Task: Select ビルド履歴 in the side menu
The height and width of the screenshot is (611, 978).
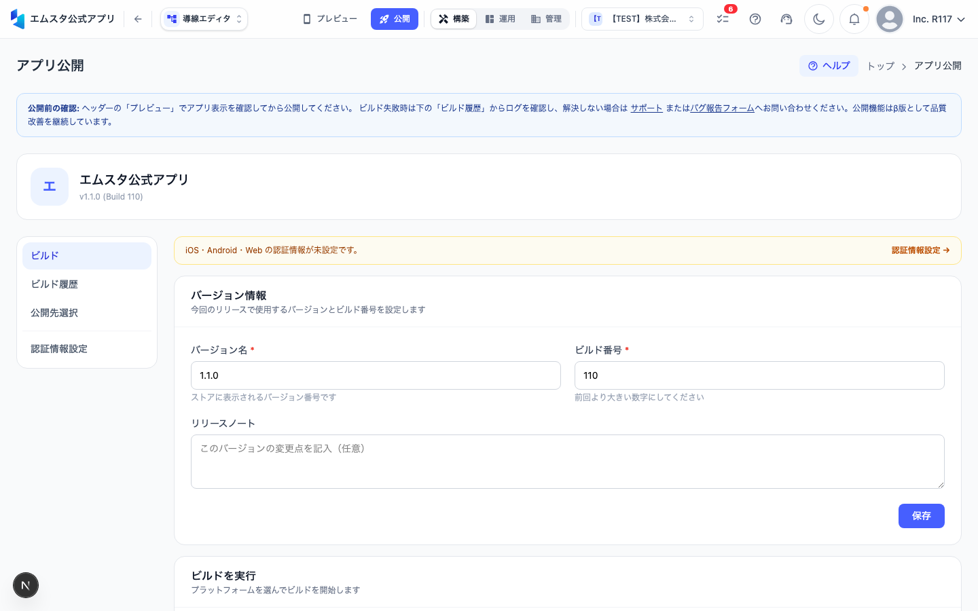Action: (87, 284)
